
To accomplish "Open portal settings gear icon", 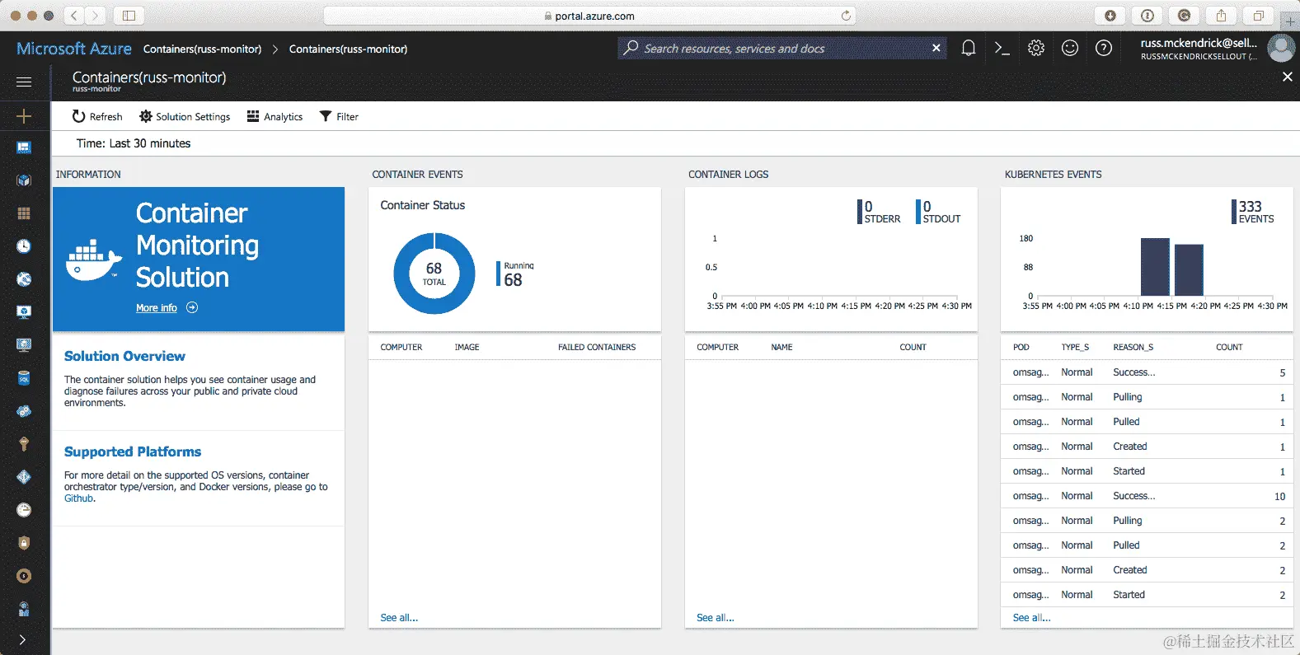I will 1036,49.
